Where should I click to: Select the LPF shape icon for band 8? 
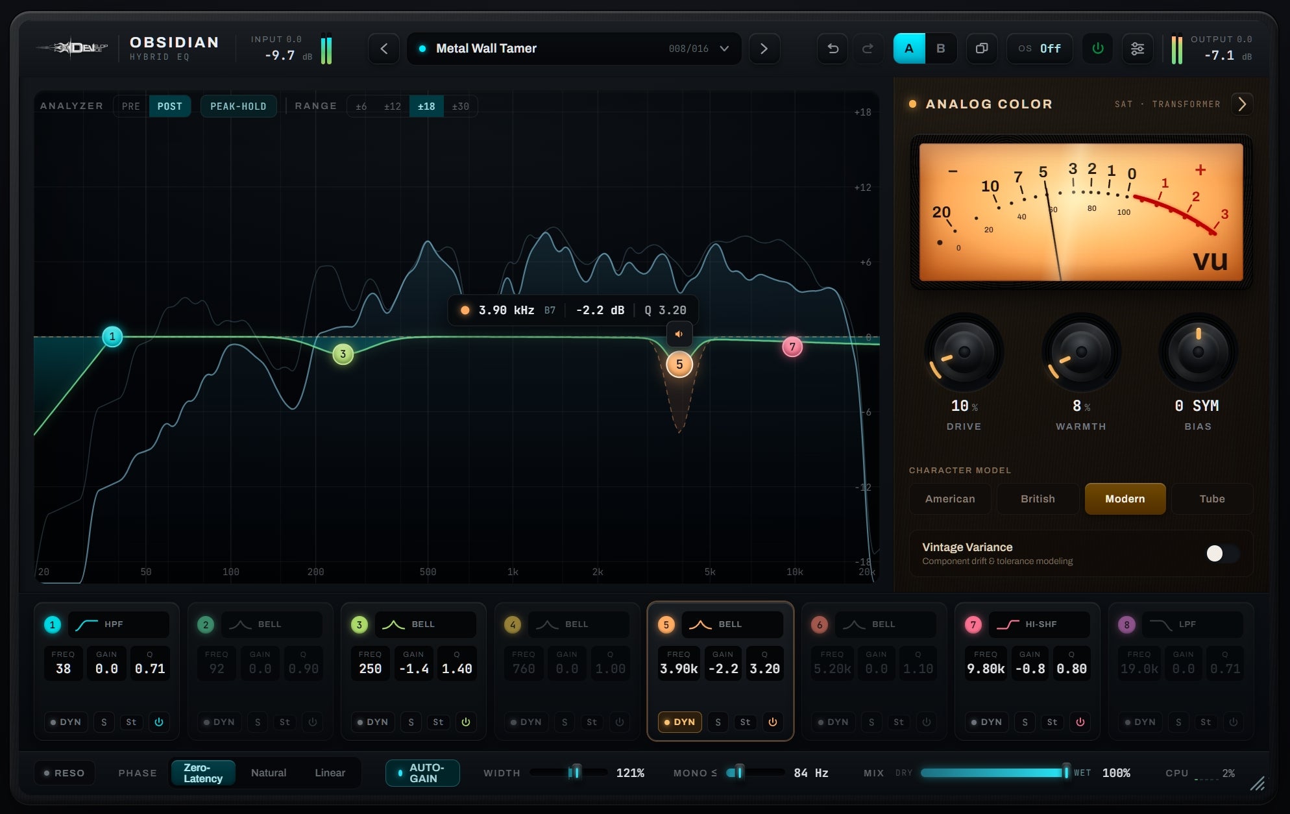click(x=1161, y=624)
